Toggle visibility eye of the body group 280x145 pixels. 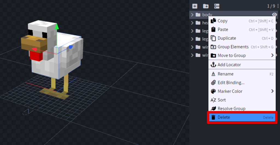pos(274,15)
